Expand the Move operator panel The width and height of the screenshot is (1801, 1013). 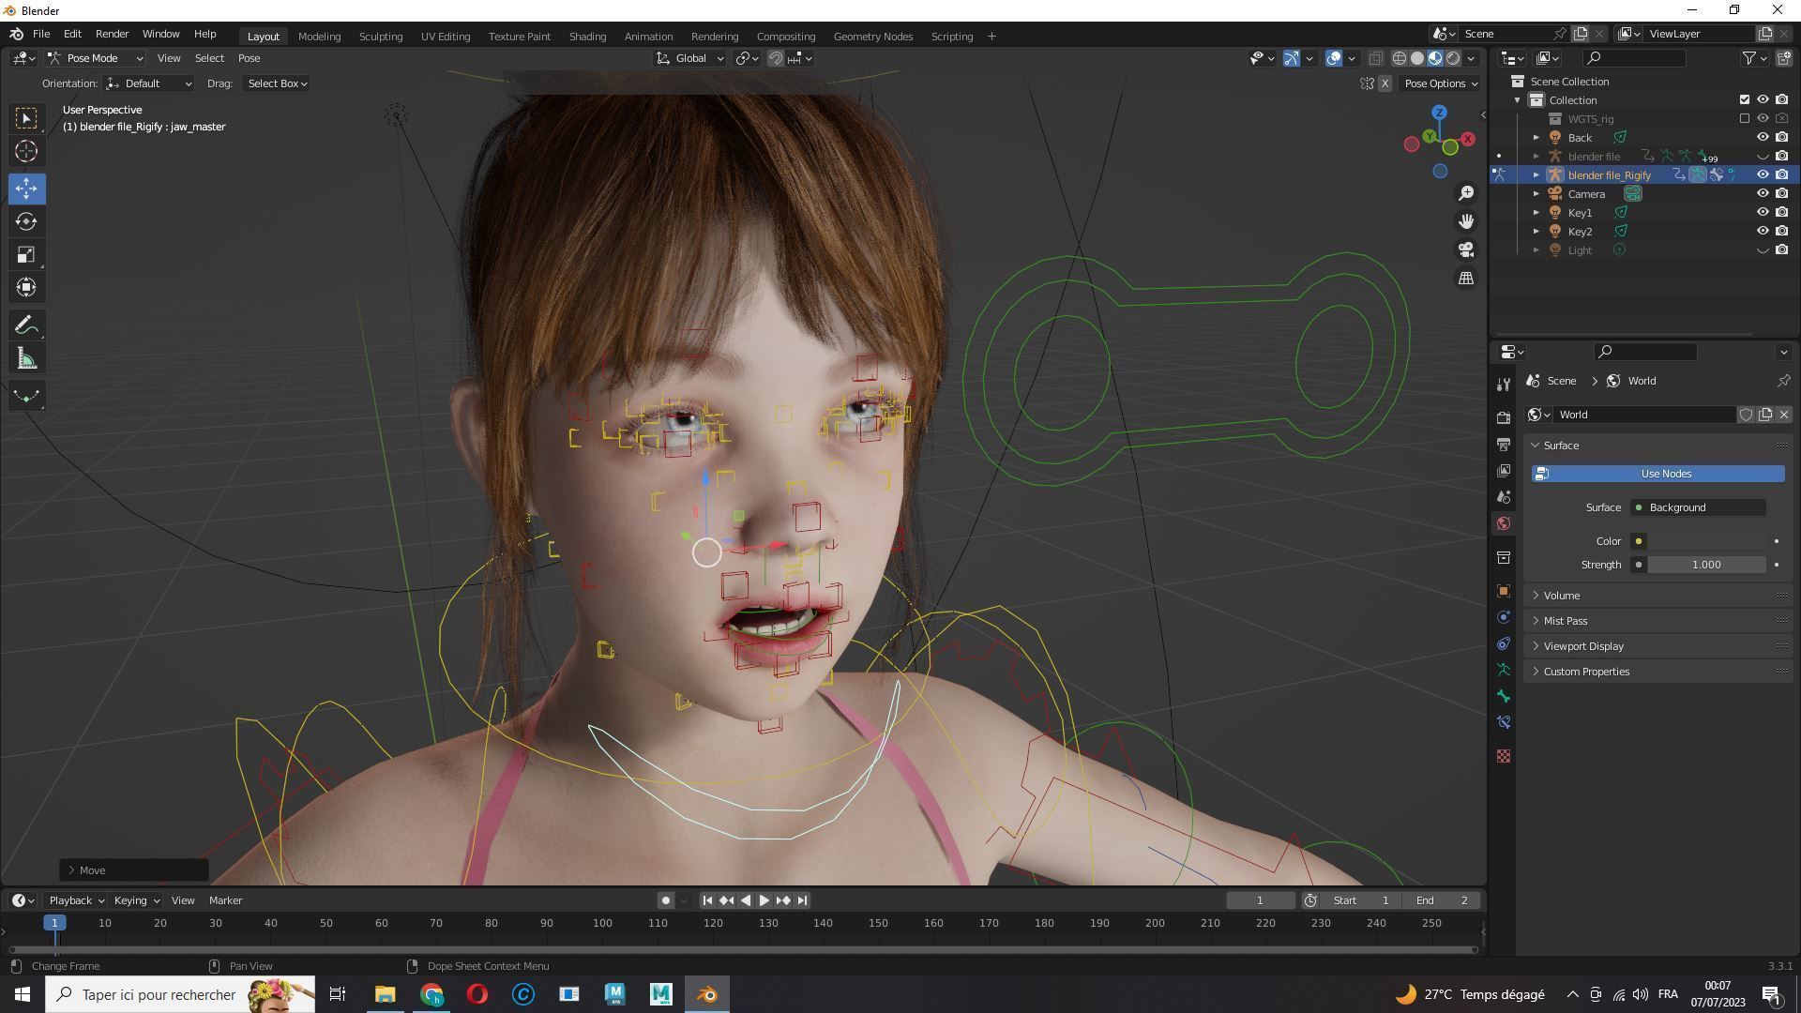tap(134, 870)
